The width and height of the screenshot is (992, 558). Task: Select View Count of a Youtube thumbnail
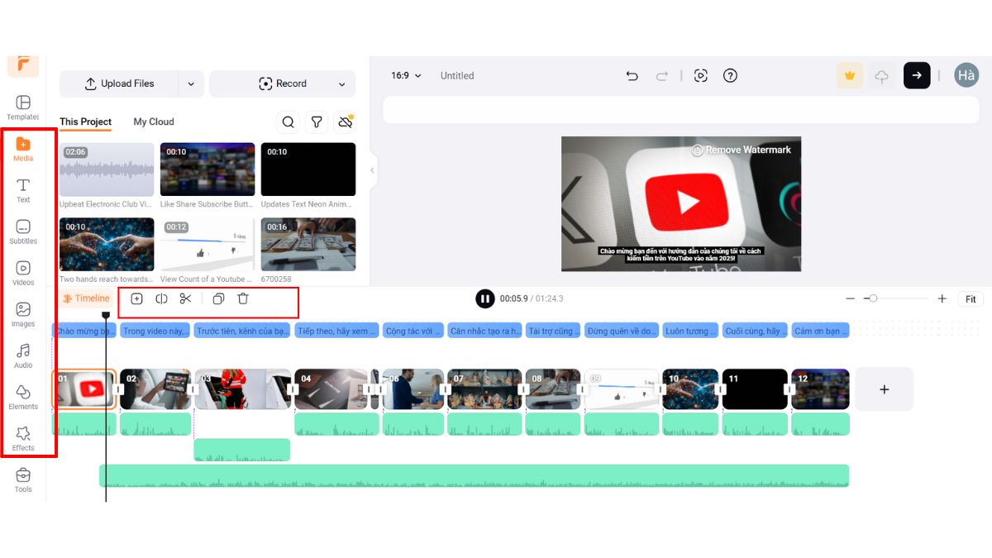click(207, 244)
